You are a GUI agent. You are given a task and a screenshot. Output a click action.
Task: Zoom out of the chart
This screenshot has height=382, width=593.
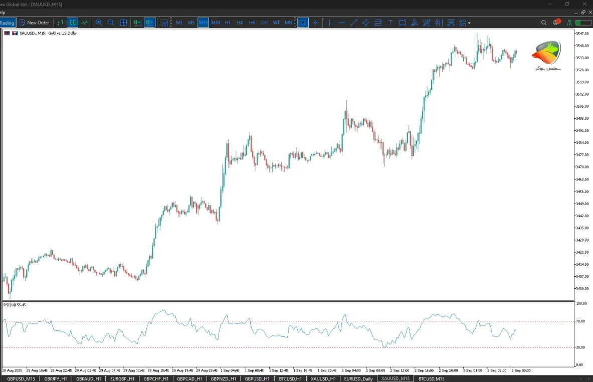(111, 23)
